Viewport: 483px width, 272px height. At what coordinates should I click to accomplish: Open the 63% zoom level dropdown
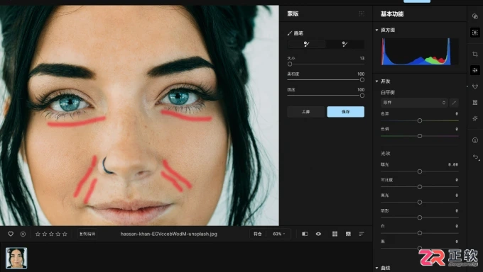click(x=278, y=234)
